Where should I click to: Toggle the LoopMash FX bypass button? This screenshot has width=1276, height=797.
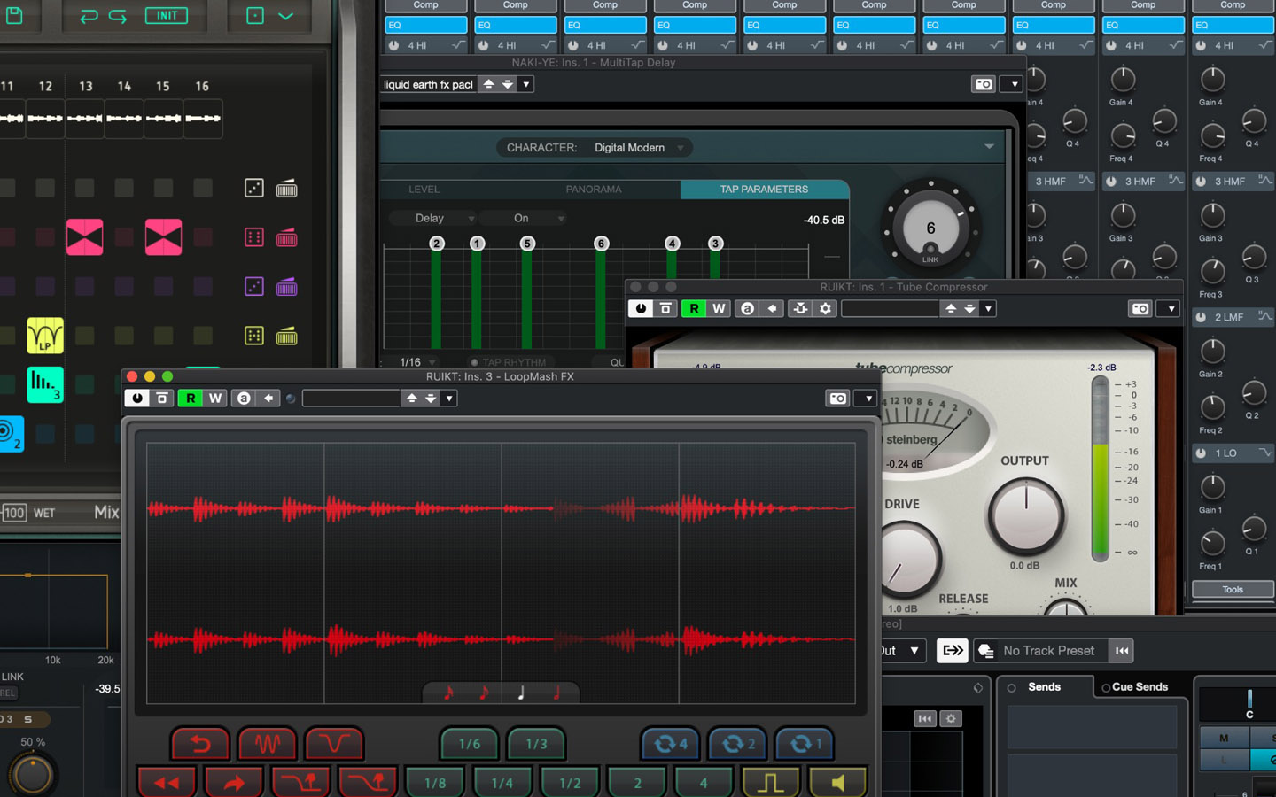(161, 398)
